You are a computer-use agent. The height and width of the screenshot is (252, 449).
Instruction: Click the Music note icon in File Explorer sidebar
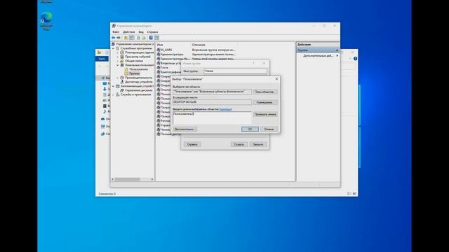coord(105,111)
